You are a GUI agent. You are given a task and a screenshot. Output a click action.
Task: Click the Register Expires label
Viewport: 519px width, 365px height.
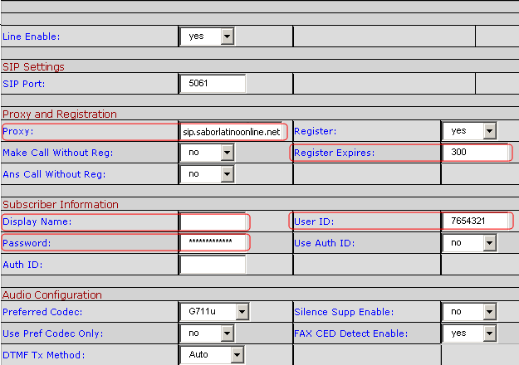tap(335, 153)
